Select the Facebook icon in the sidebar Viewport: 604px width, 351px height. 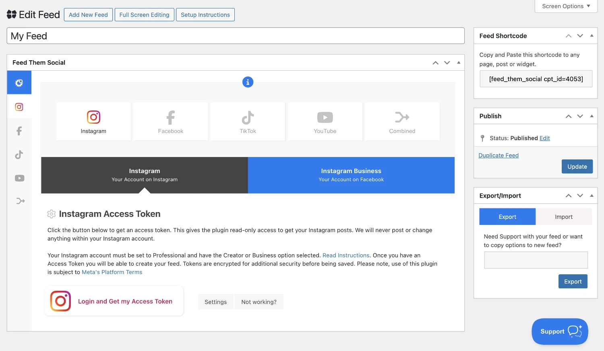(x=19, y=131)
